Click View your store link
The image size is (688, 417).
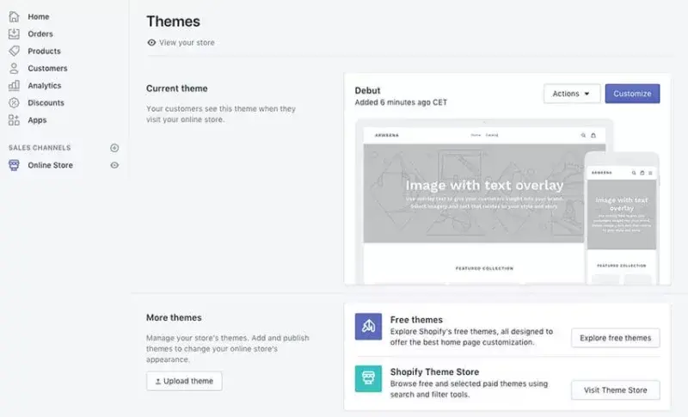tap(187, 42)
